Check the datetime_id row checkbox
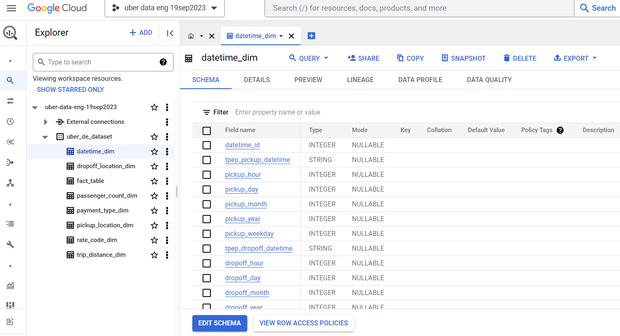The image size is (620, 336). tap(206, 145)
